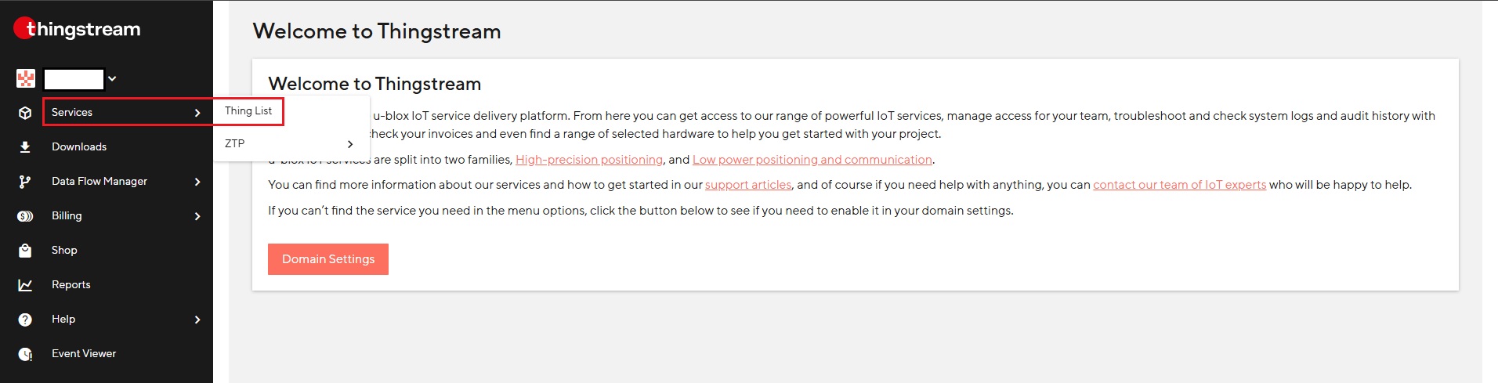Click the Shop bag icon

(25, 251)
